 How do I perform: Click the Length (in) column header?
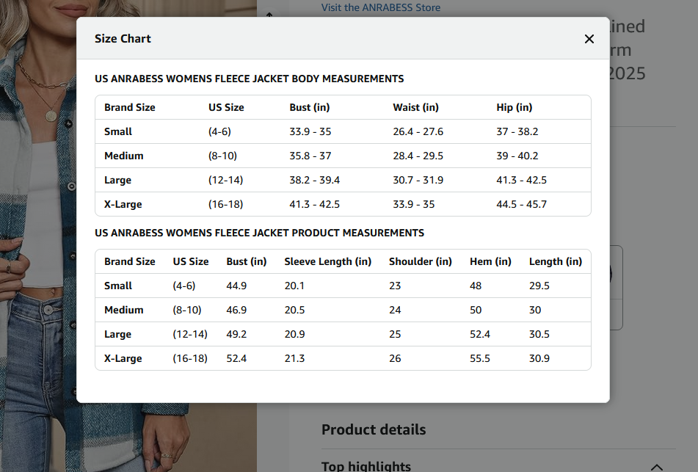(555, 261)
